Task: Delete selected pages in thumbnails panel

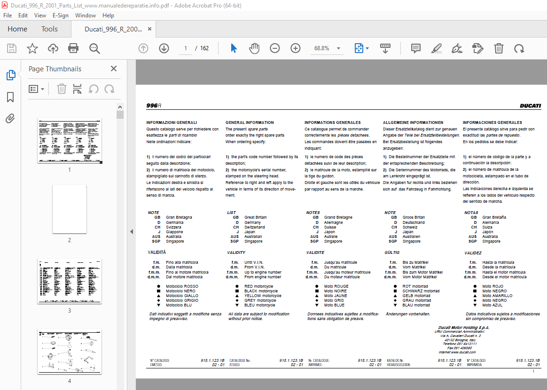Action: [x=62, y=89]
